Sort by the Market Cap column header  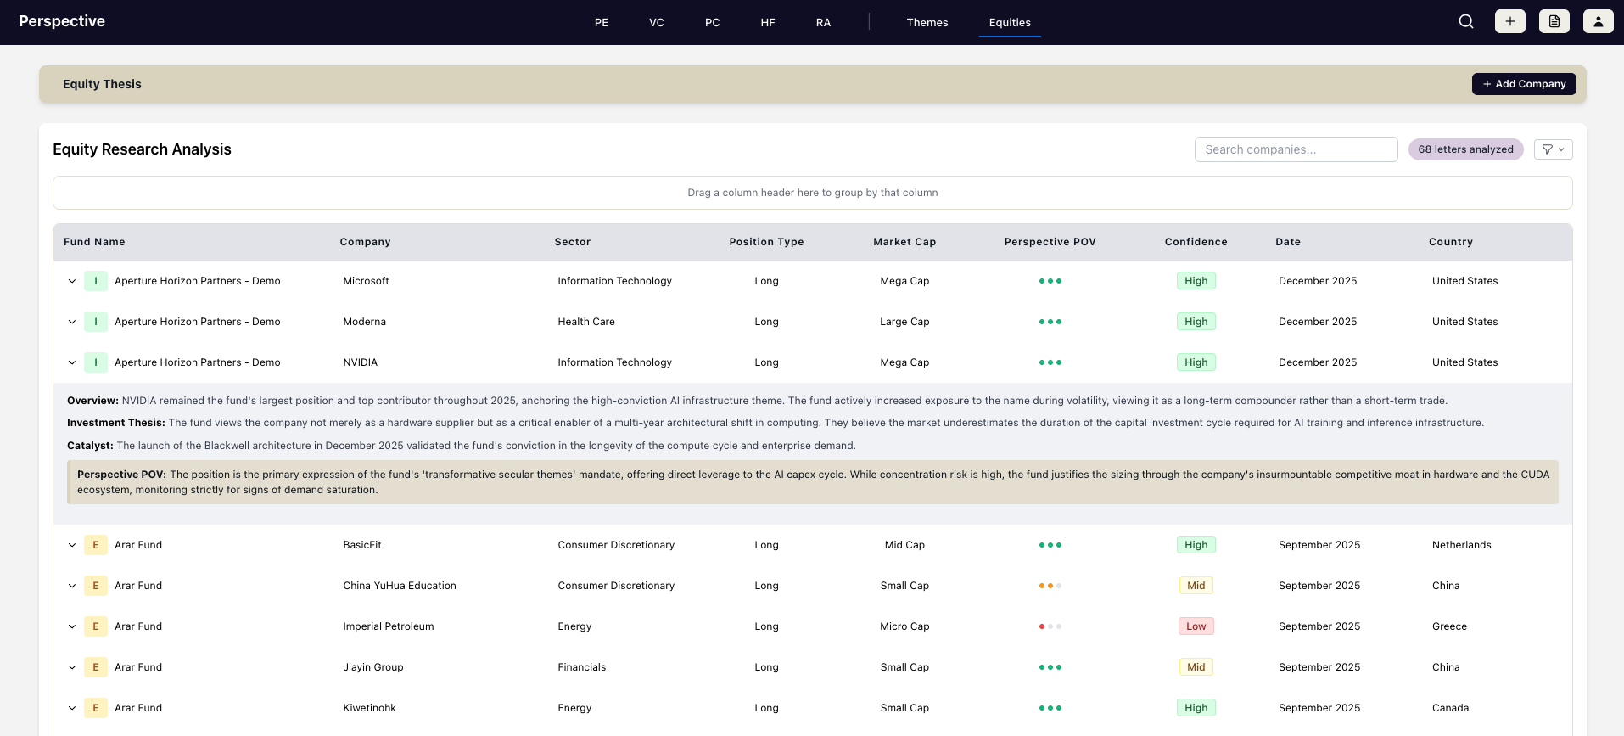point(904,242)
